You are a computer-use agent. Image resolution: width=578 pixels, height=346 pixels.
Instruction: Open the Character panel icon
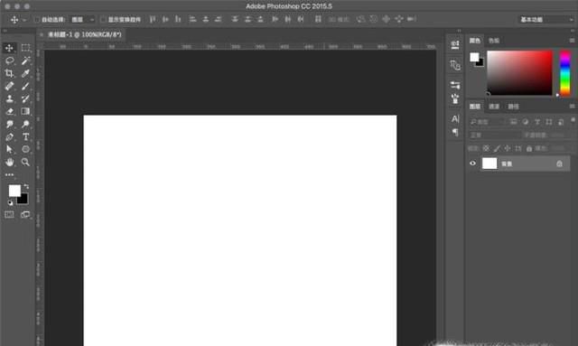coord(455,118)
